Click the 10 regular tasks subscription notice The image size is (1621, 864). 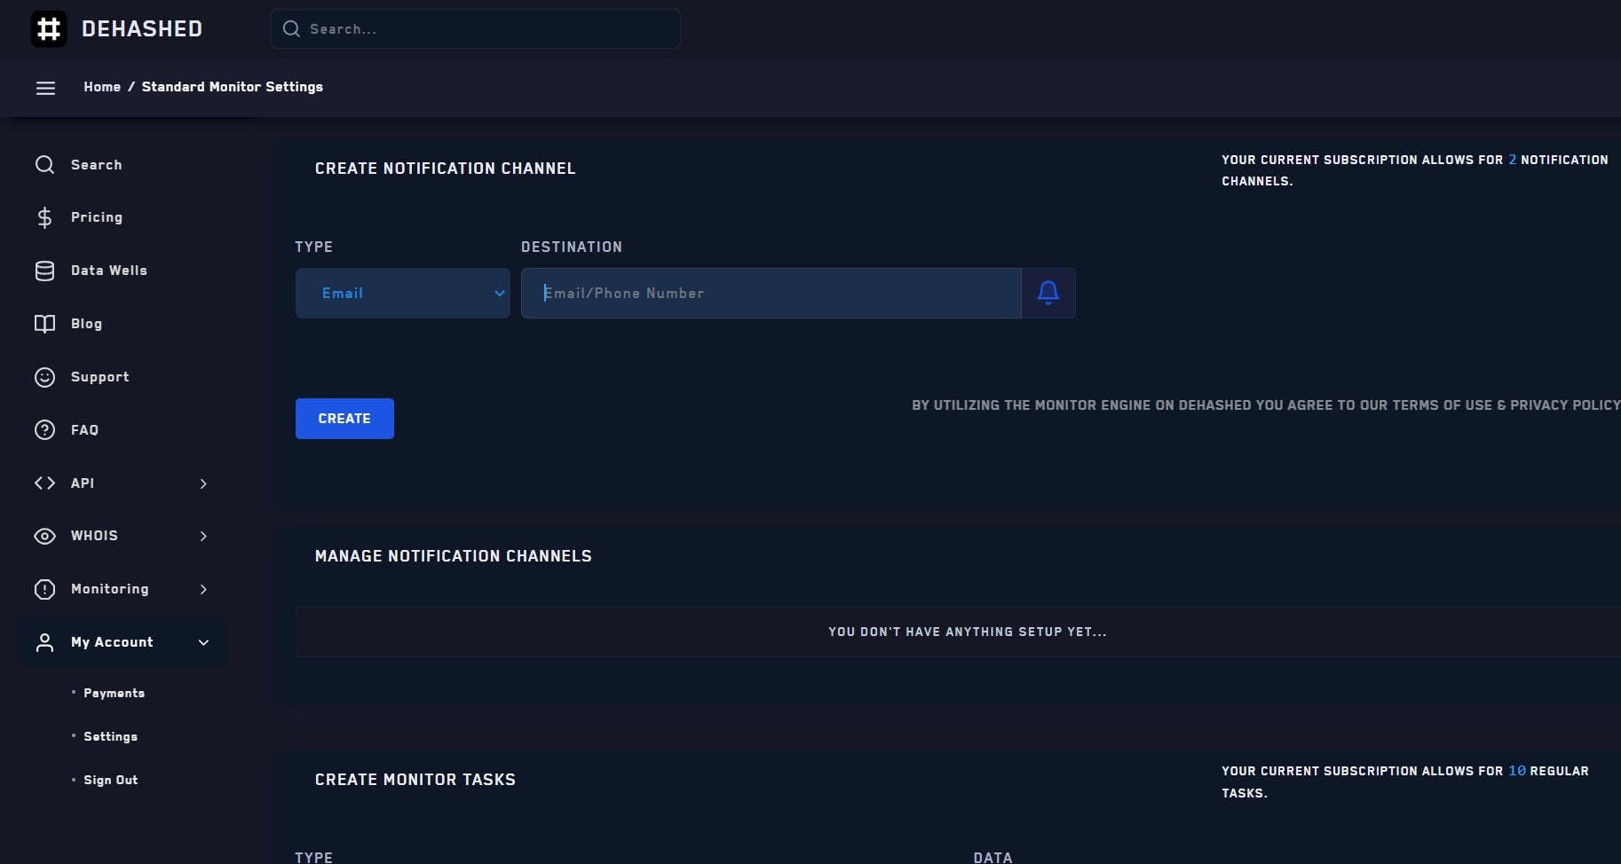click(1405, 782)
